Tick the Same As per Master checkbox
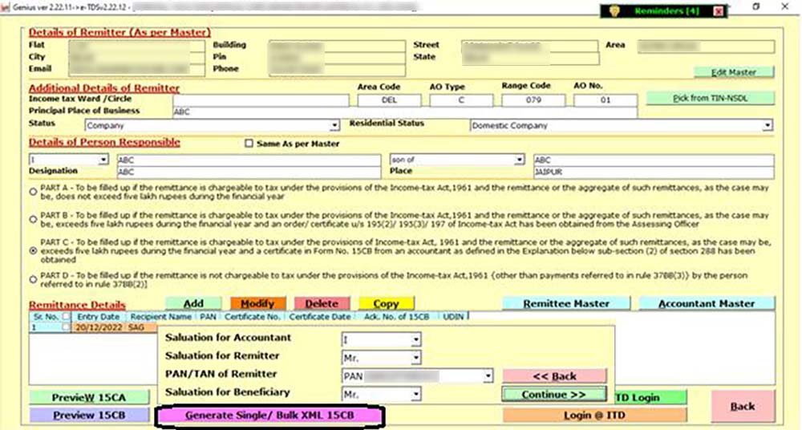The height and width of the screenshot is (430, 802). click(249, 144)
